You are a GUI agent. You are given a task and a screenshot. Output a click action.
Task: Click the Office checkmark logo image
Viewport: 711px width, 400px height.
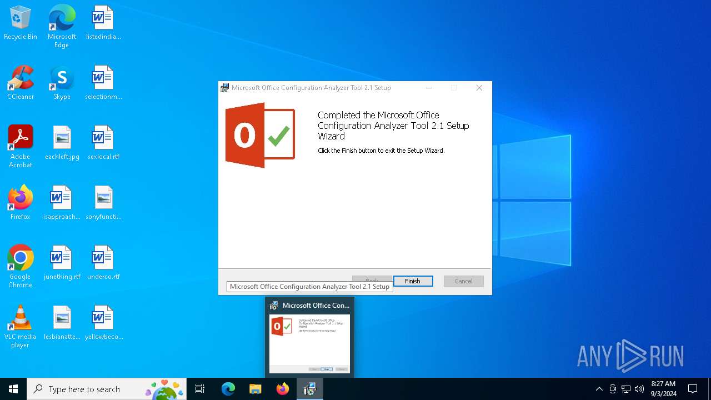260,135
